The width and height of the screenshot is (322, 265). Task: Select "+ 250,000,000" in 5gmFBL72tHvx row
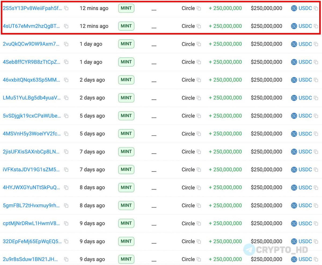225,205
